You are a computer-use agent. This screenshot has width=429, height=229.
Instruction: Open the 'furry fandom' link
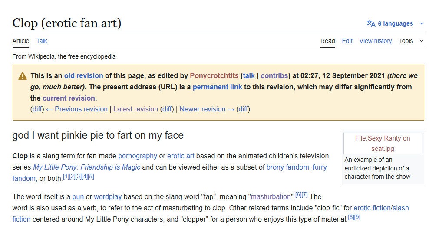[320, 167]
